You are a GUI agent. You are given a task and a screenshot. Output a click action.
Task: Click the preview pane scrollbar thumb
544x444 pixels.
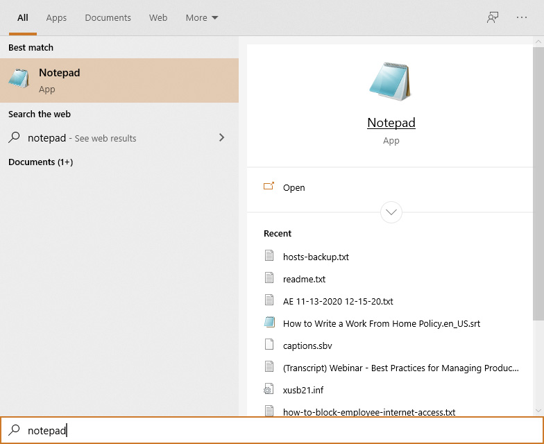click(x=538, y=183)
